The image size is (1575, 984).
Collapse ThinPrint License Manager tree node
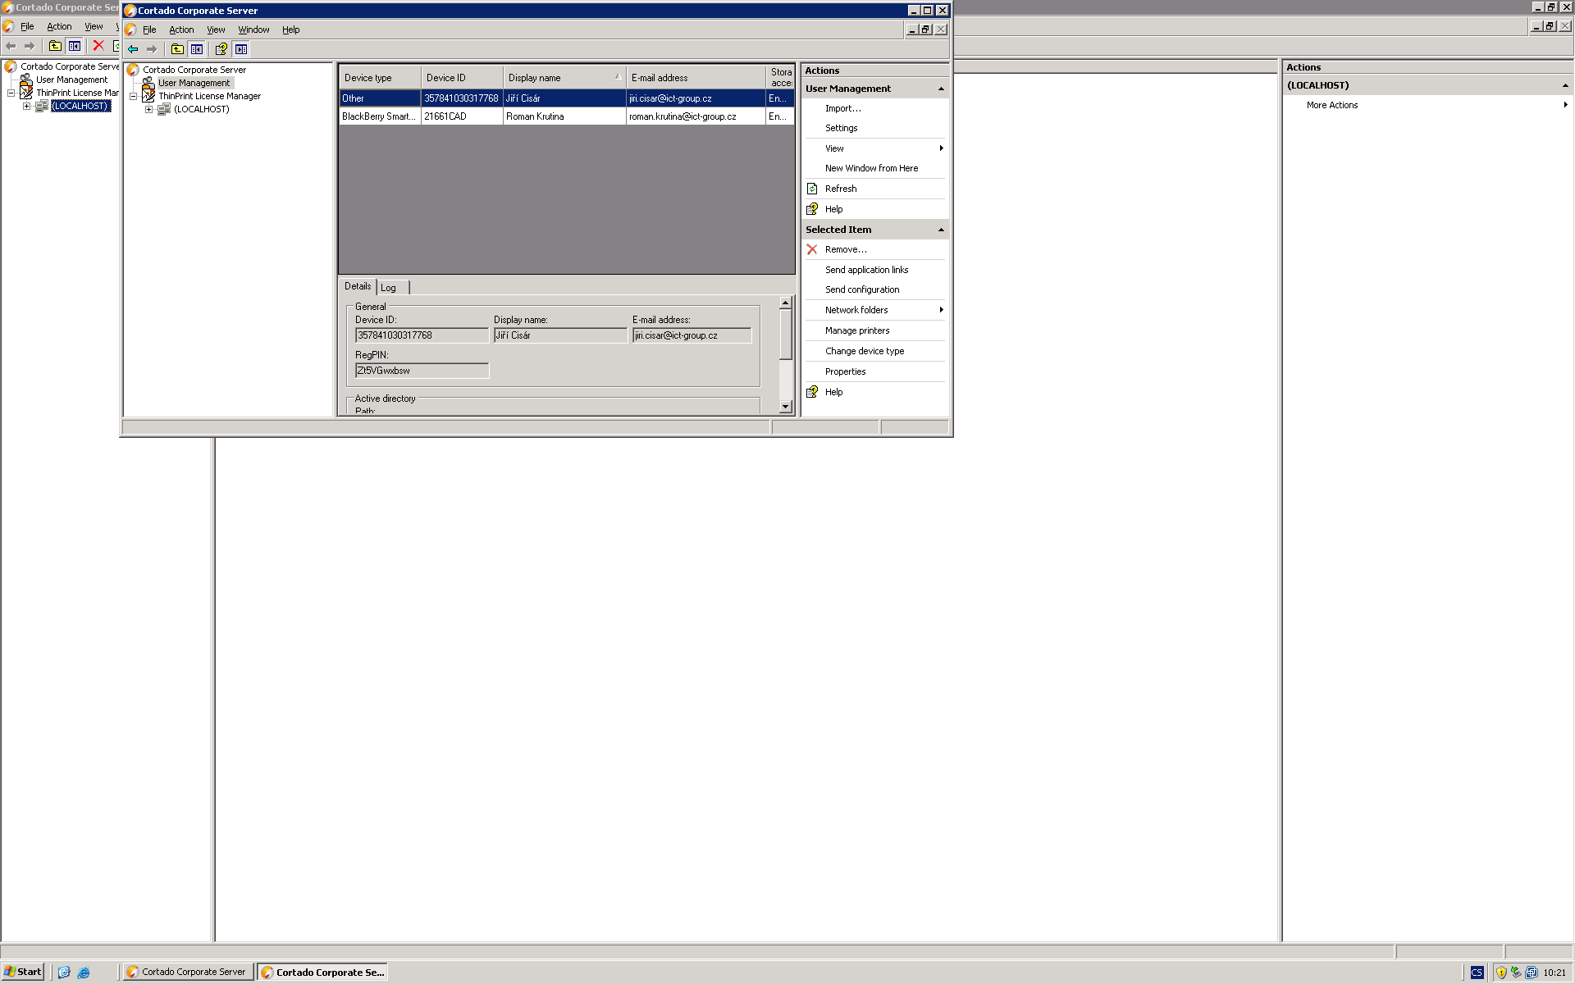134,96
